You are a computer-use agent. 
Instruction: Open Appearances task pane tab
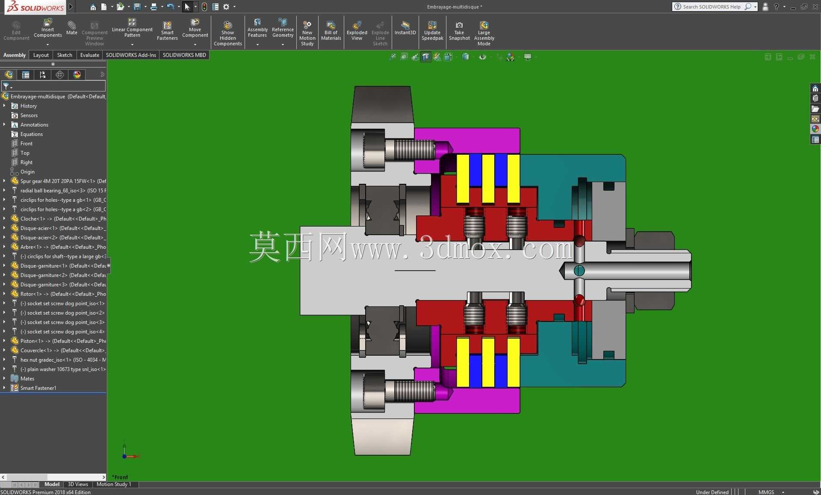815,129
